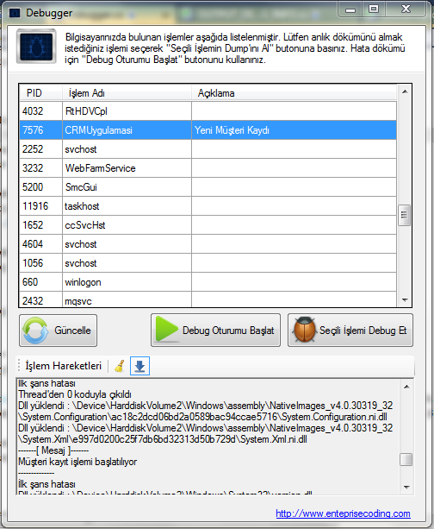Click the large bug logo image
This screenshot has height=529, width=434.
click(x=36, y=47)
